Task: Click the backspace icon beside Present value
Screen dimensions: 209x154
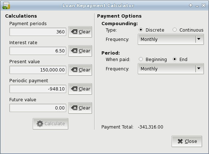Action: (74, 70)
